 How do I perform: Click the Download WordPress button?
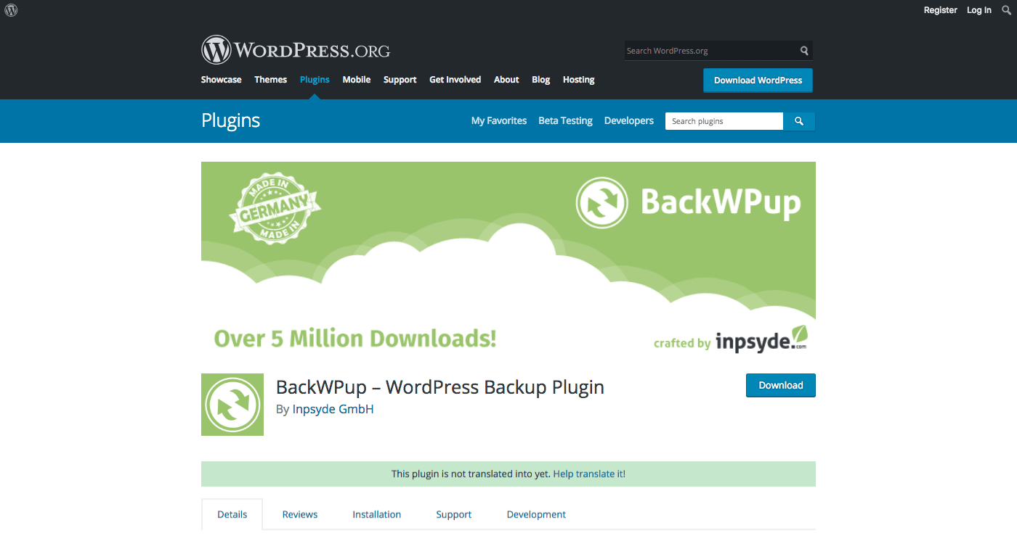[x=758, y=80]
